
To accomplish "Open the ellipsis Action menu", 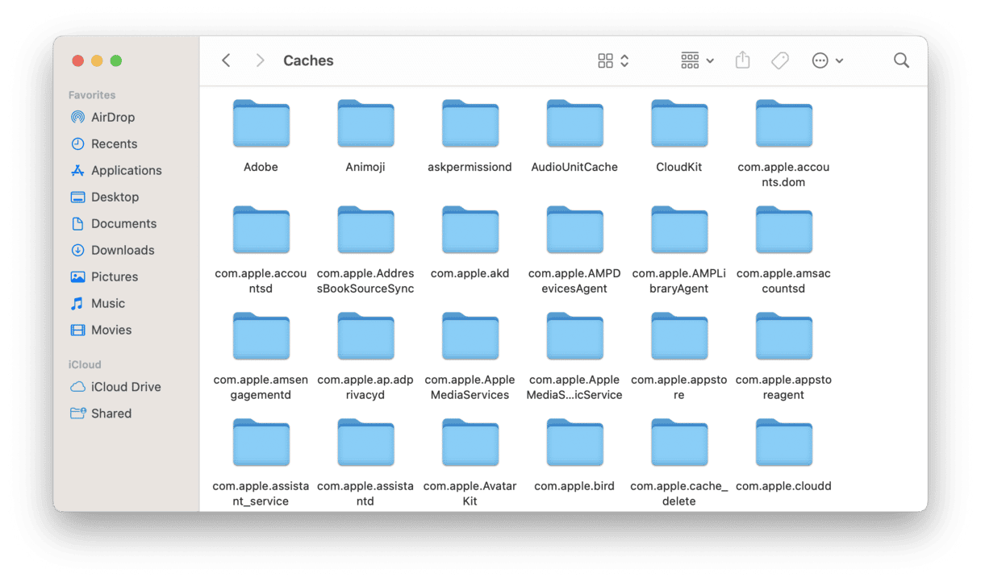I will coord(827,60).
